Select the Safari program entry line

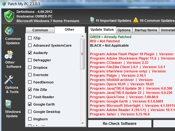(x=120, y=114)
